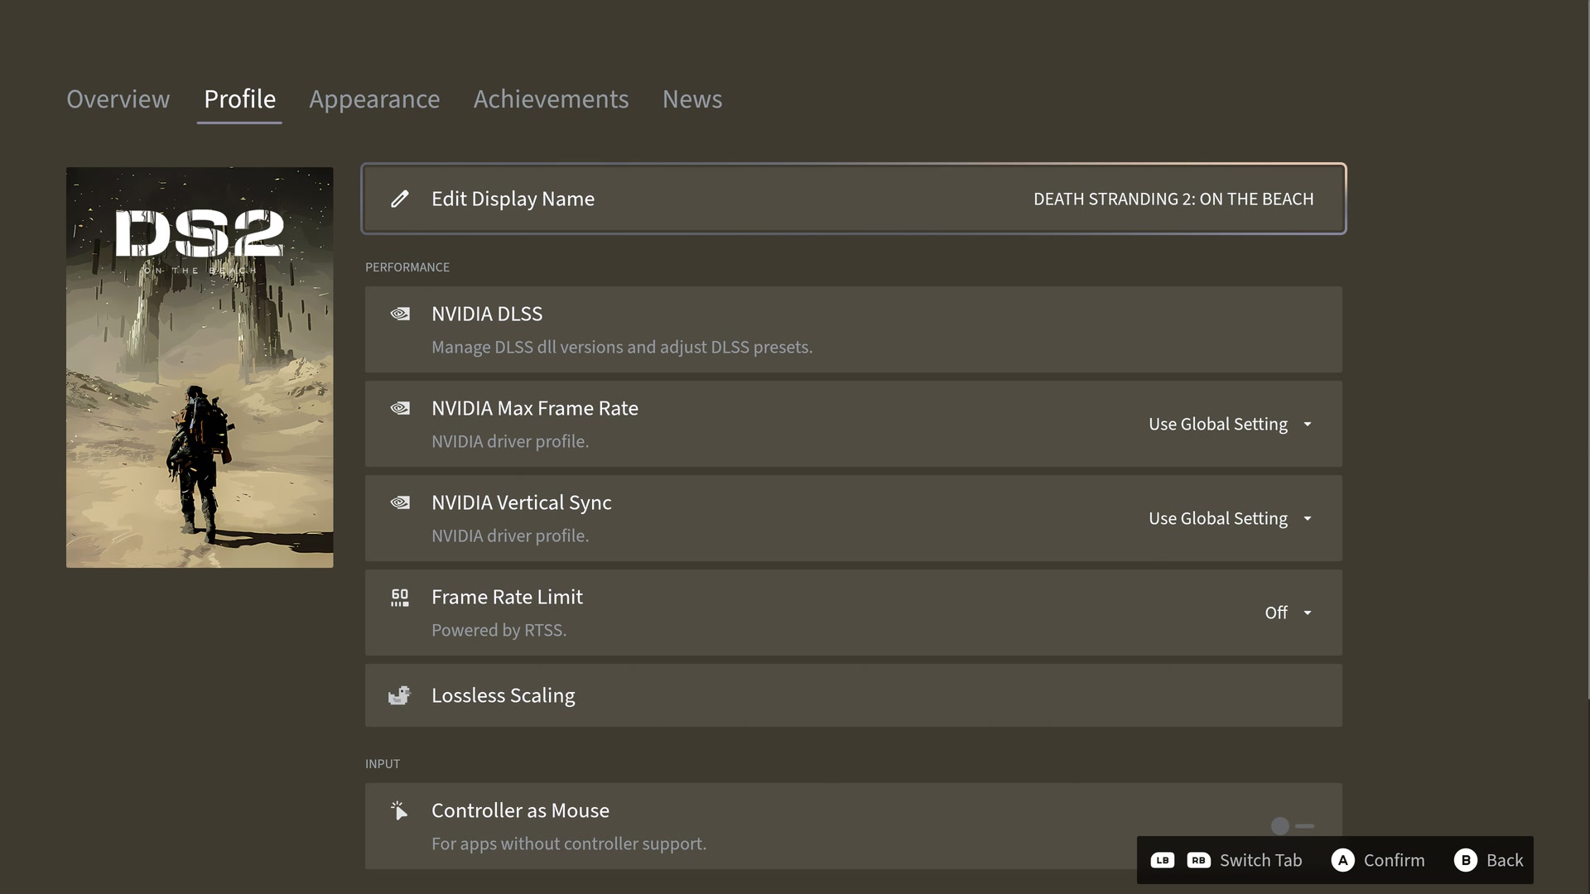Click the cursor icon beside Controller as Mouse
This screenshot has width=1590, height=894.
point(399,810)
